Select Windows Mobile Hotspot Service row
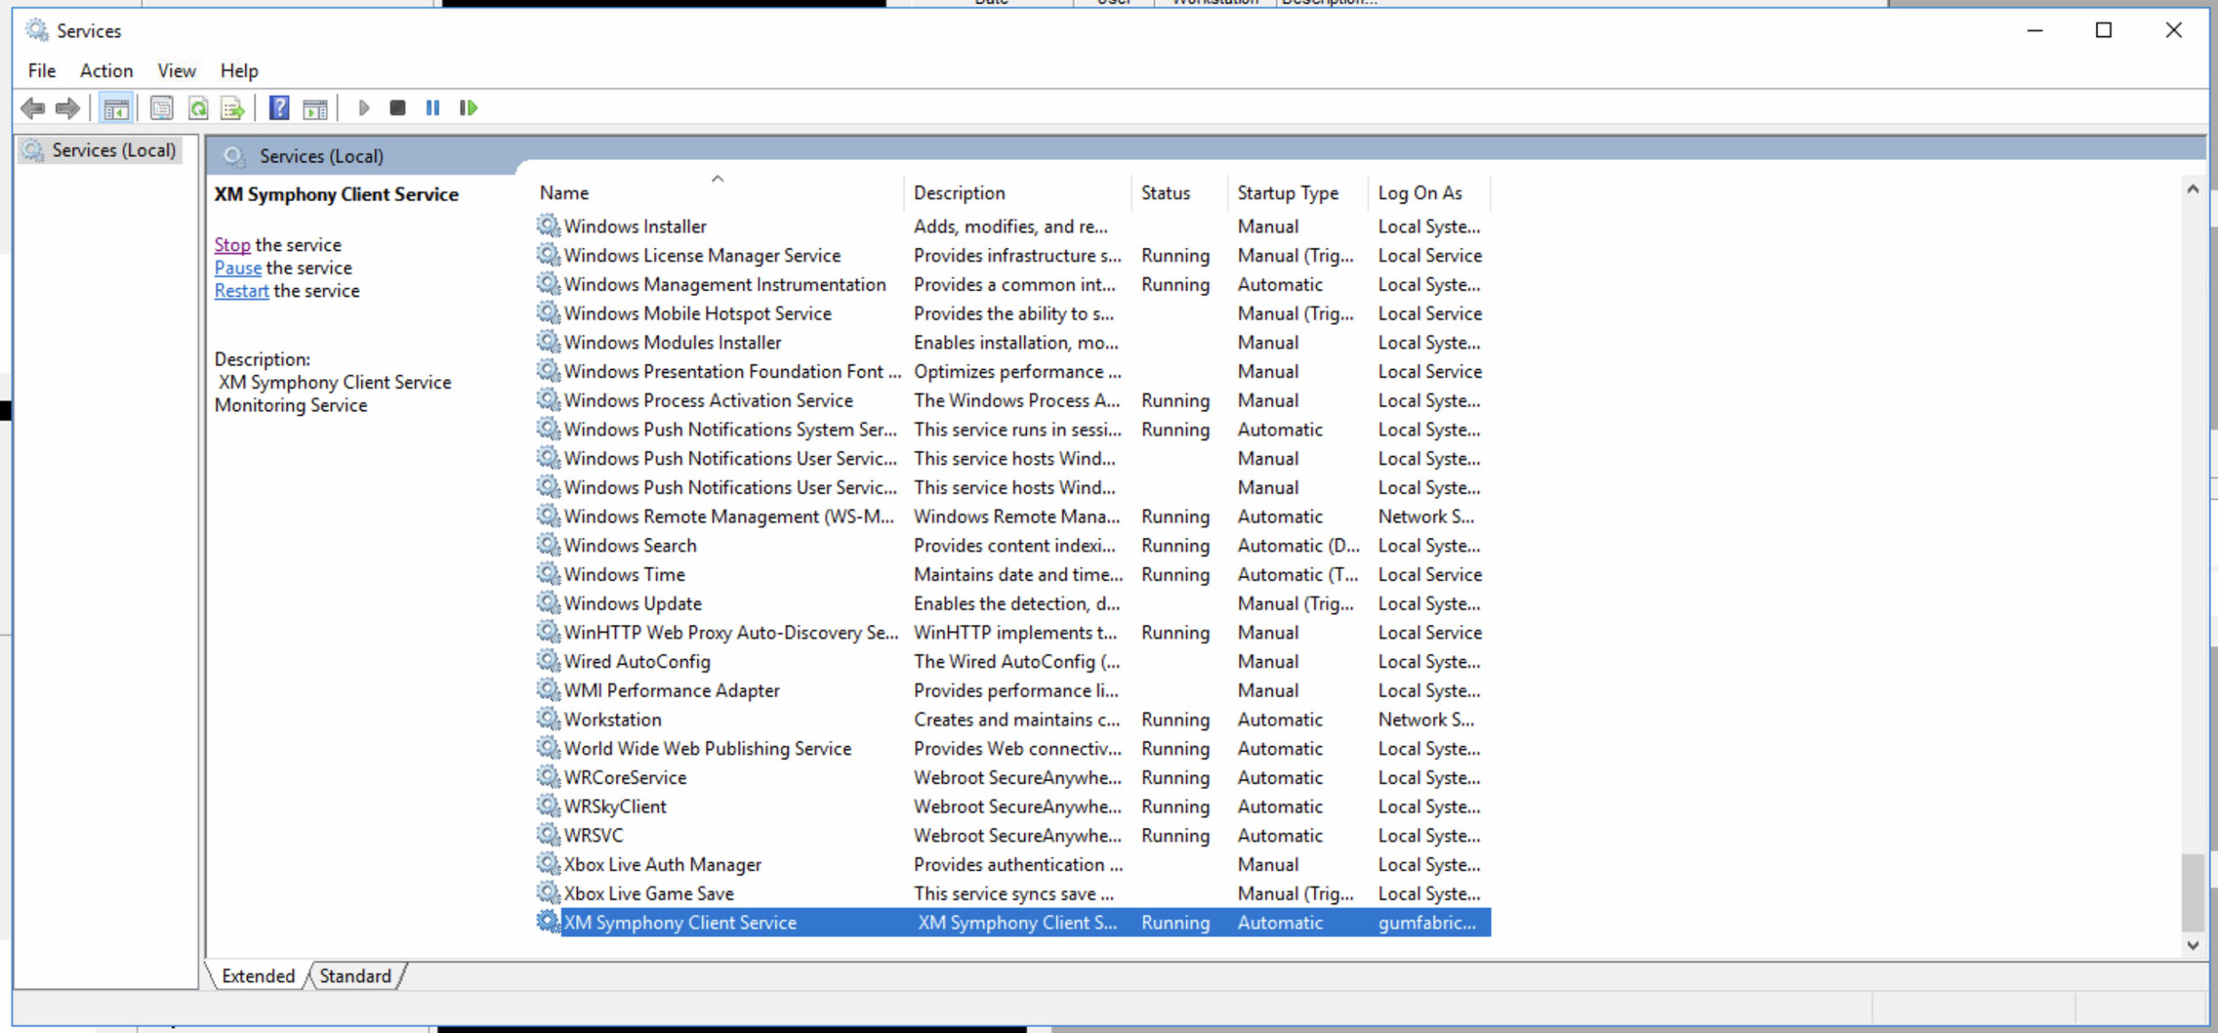This screenshot has width=2218, height=1033. point(1013,313)
